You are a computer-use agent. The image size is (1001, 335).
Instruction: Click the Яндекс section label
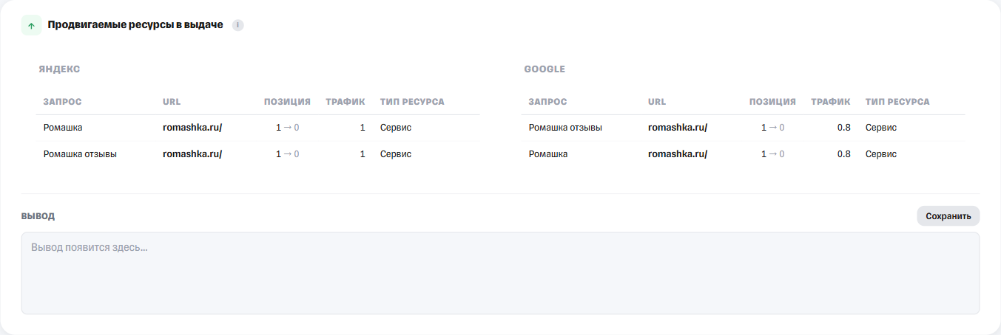(x=59, y=69)
